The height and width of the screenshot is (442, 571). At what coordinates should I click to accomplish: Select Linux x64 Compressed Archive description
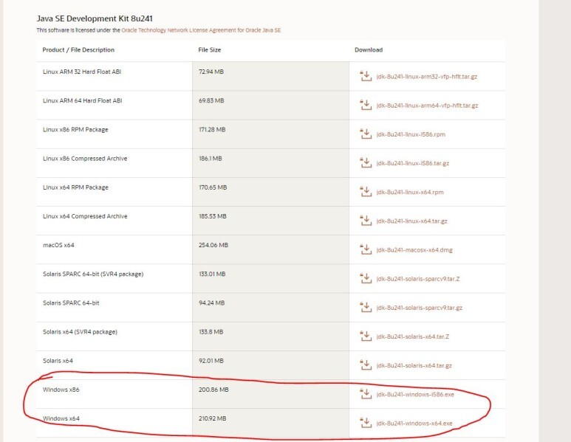click(85, 216)
